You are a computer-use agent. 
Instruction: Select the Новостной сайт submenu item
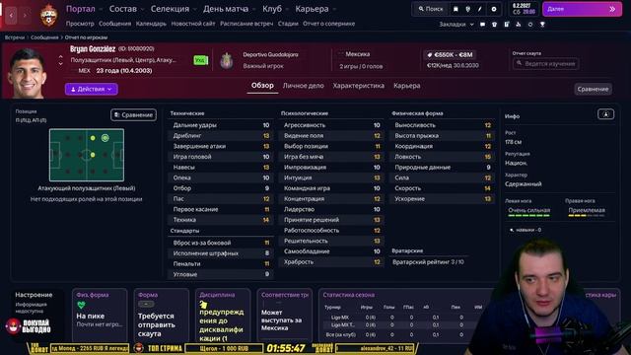tap(193, 24)
